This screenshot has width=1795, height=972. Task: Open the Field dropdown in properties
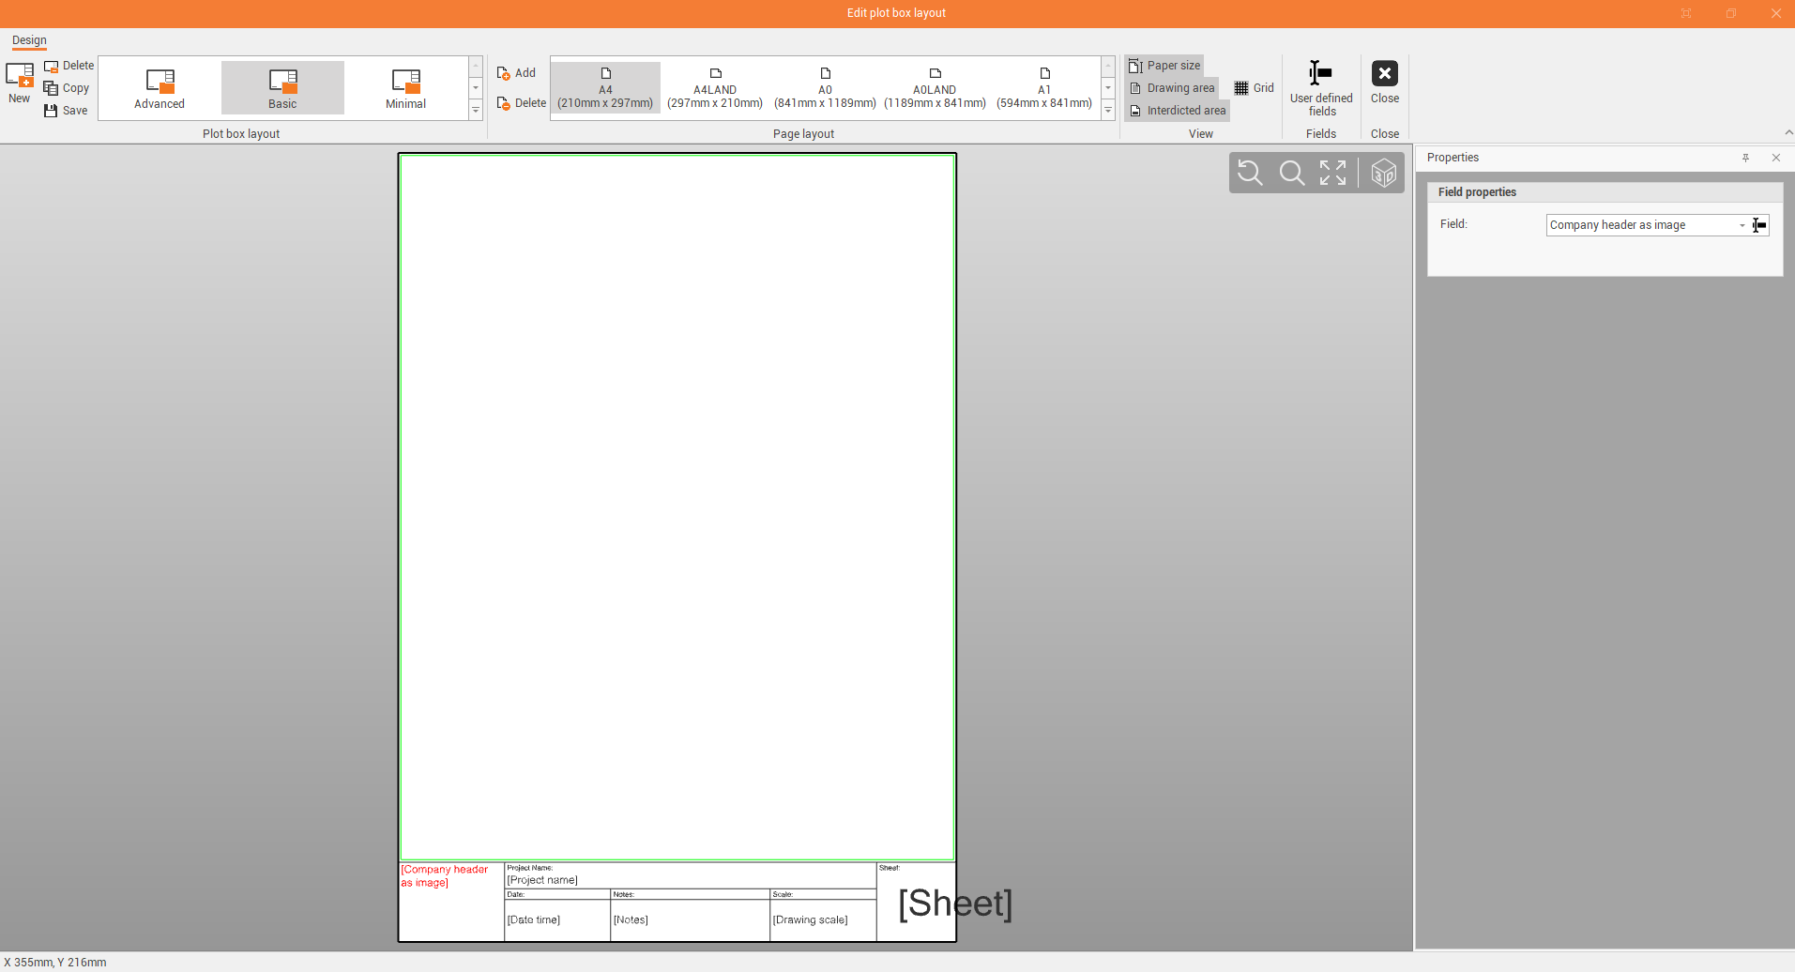[1742, 225]
